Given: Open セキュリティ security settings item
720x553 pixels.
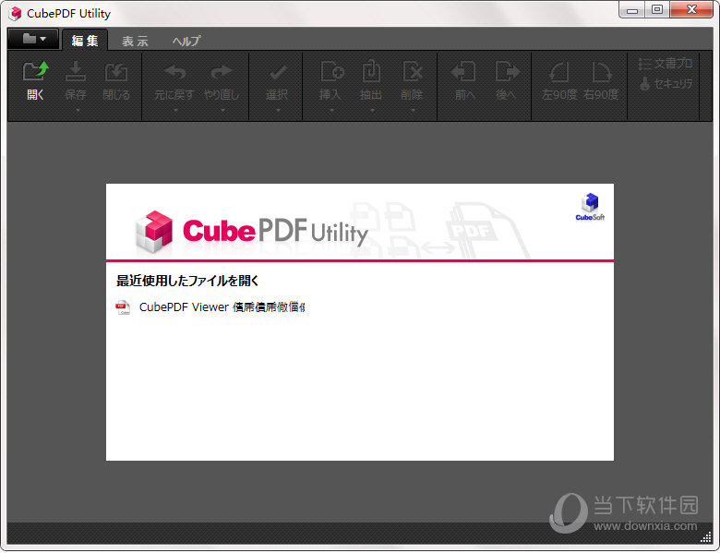Looking at the screenshot, I should (666, 84).
